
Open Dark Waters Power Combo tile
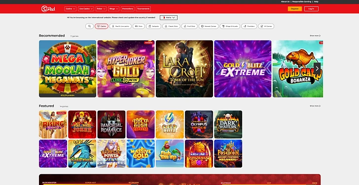(228, 124)
